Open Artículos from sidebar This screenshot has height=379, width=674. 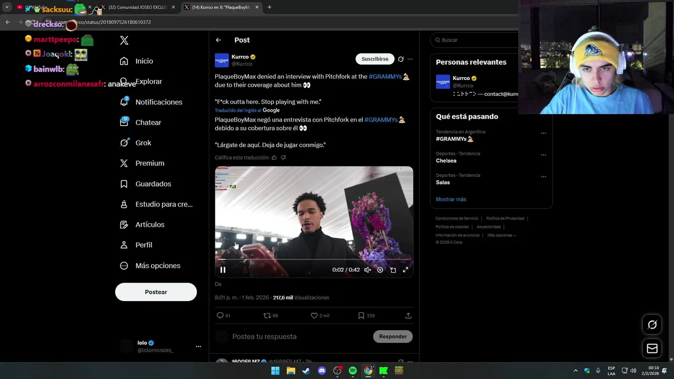click(x=142, y=225)
